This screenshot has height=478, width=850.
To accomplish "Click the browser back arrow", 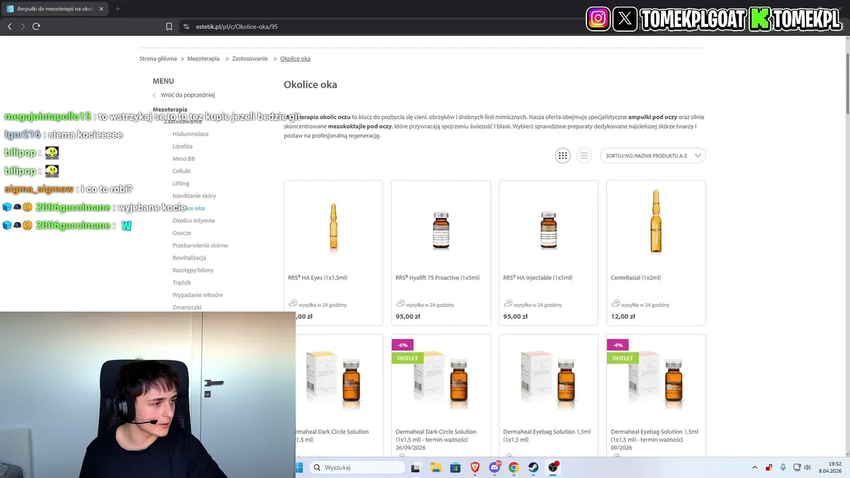I will coord(9,27).
